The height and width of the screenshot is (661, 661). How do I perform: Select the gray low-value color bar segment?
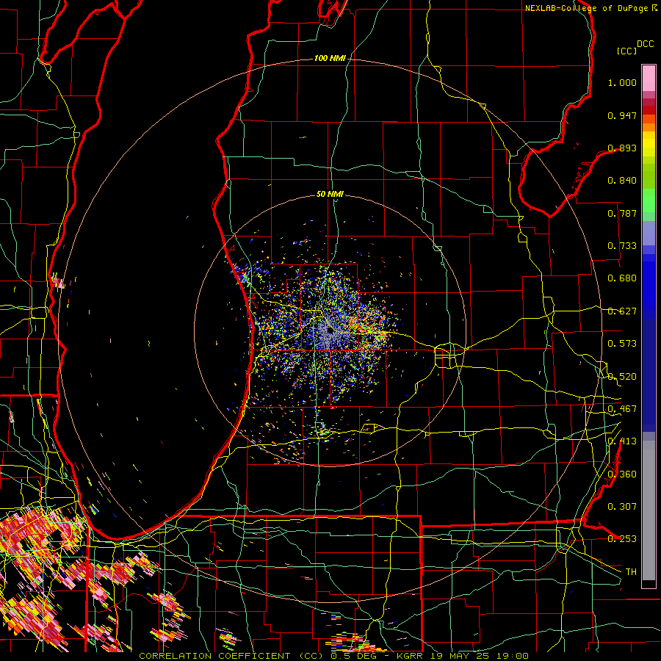[x=649, y=510]
